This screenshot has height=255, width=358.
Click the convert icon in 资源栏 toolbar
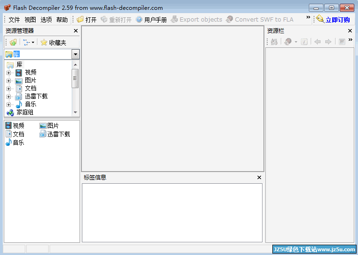(x=288, y=42)
